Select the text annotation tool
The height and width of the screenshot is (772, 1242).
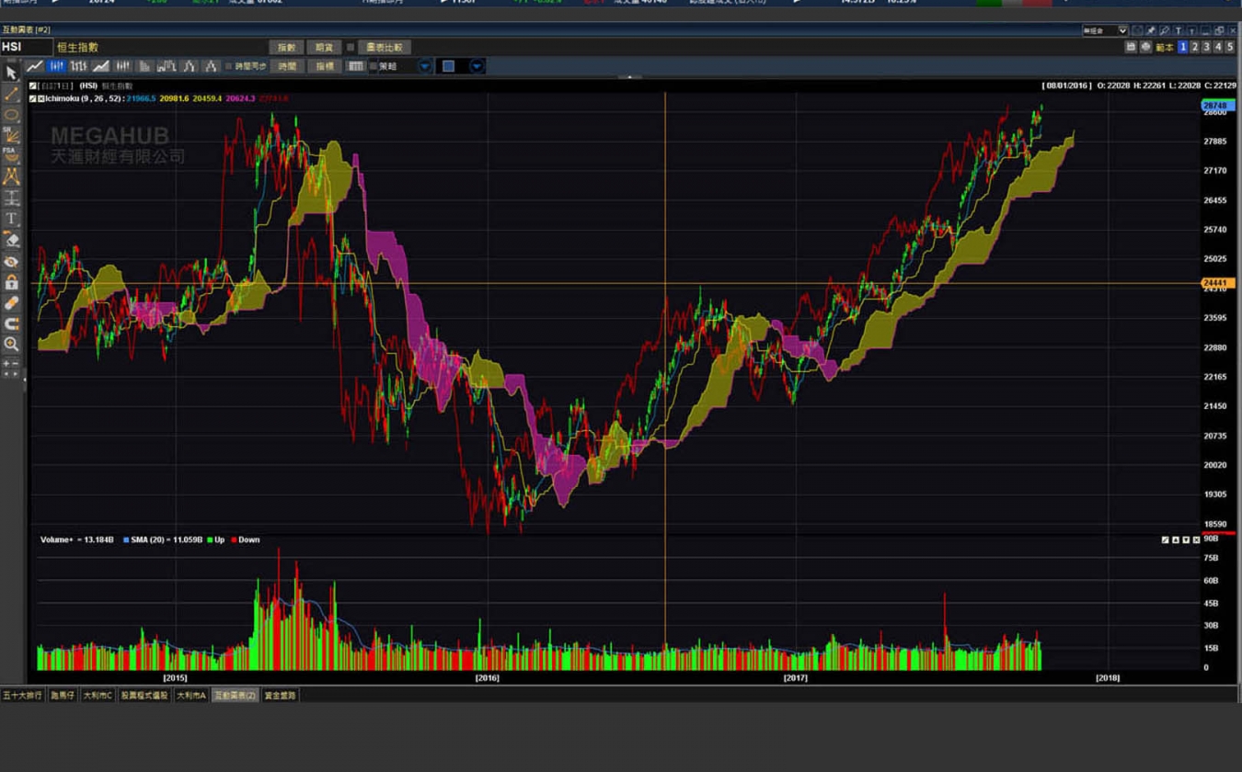tap(11, 219)
